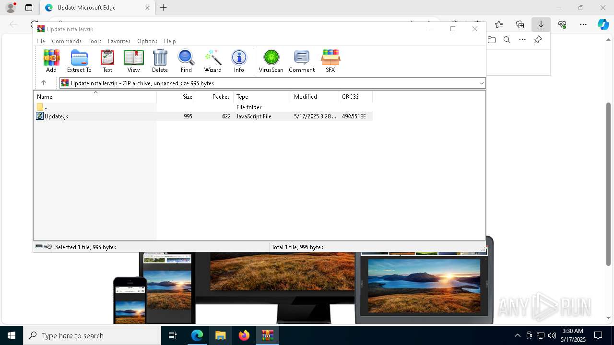Viewport: 614px width, 345px height.
Task: Open the Commands menu
Action: 67,41
